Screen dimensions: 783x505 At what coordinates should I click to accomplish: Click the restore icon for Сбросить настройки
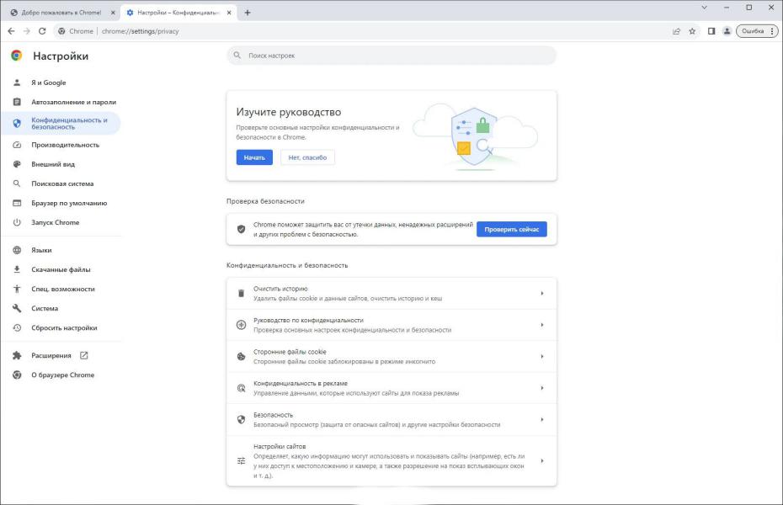[17, 328]
